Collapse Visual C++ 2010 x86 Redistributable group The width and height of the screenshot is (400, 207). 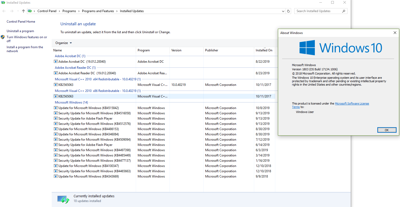click(98, 91)
